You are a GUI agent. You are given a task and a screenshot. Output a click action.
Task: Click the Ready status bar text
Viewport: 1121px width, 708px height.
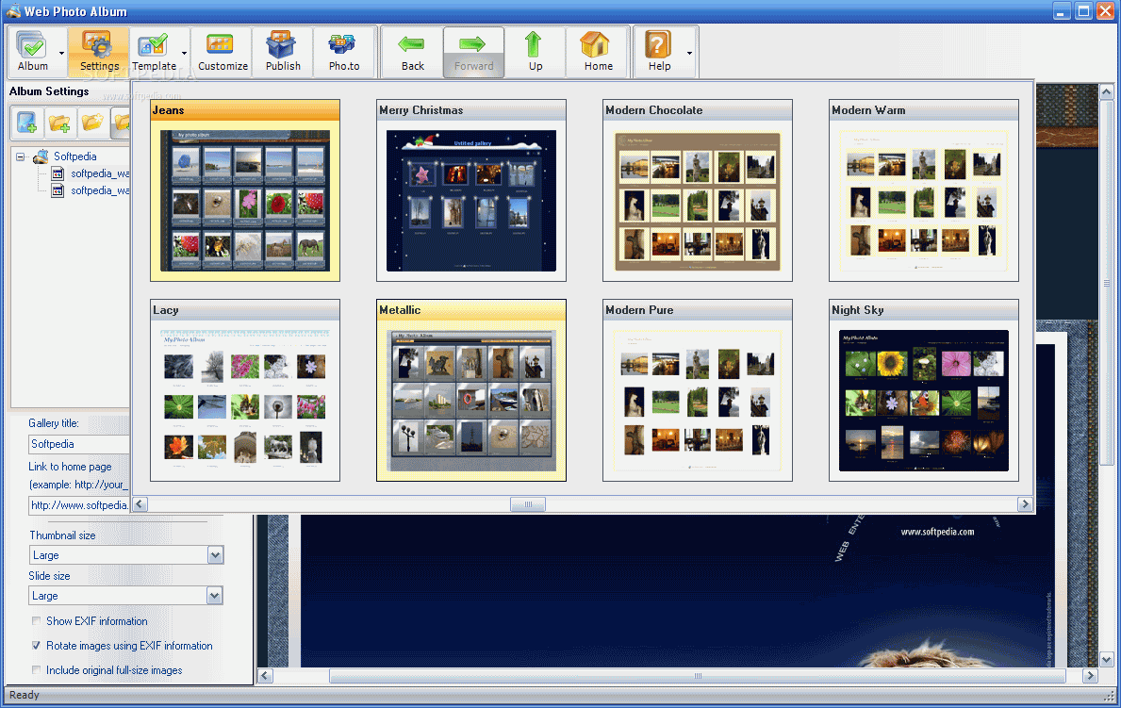(x=25, y=695)
